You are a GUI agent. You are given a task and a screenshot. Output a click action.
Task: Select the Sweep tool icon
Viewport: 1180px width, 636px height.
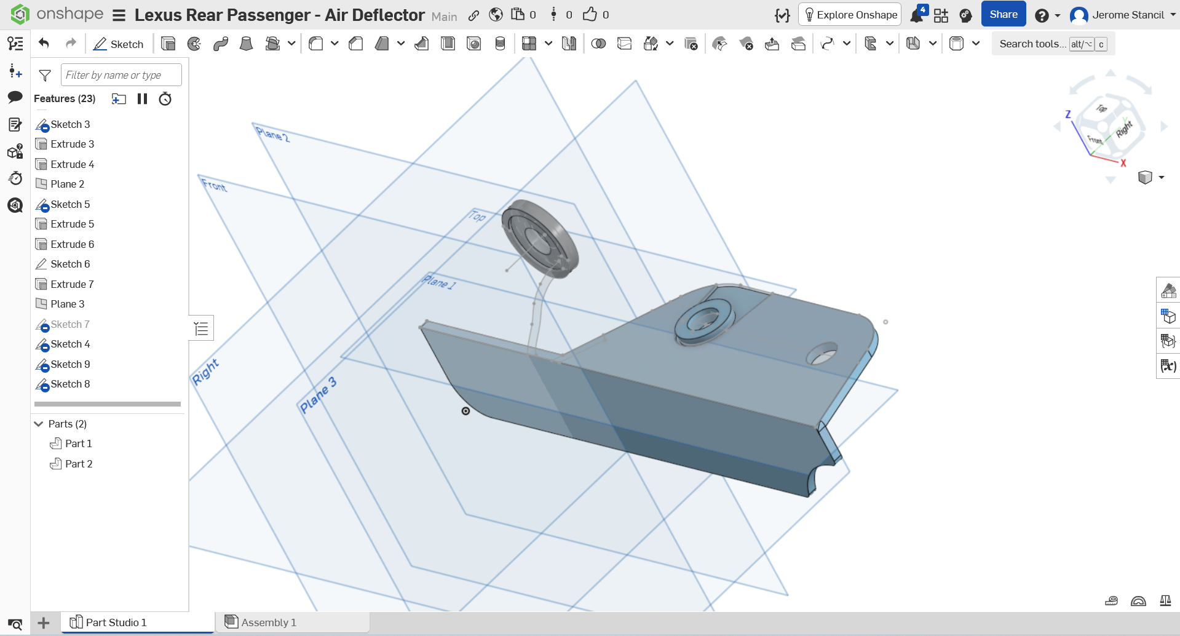221,44
